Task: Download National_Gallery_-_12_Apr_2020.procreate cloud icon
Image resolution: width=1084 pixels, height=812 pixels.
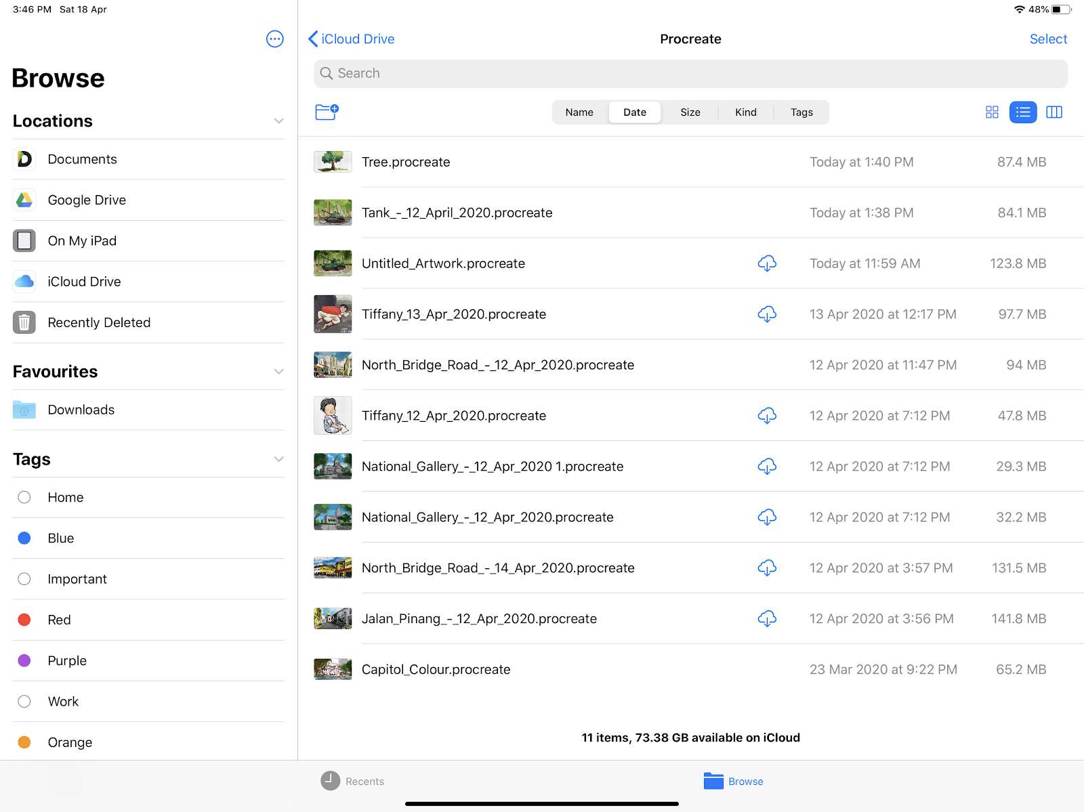Action: (767, 517)
